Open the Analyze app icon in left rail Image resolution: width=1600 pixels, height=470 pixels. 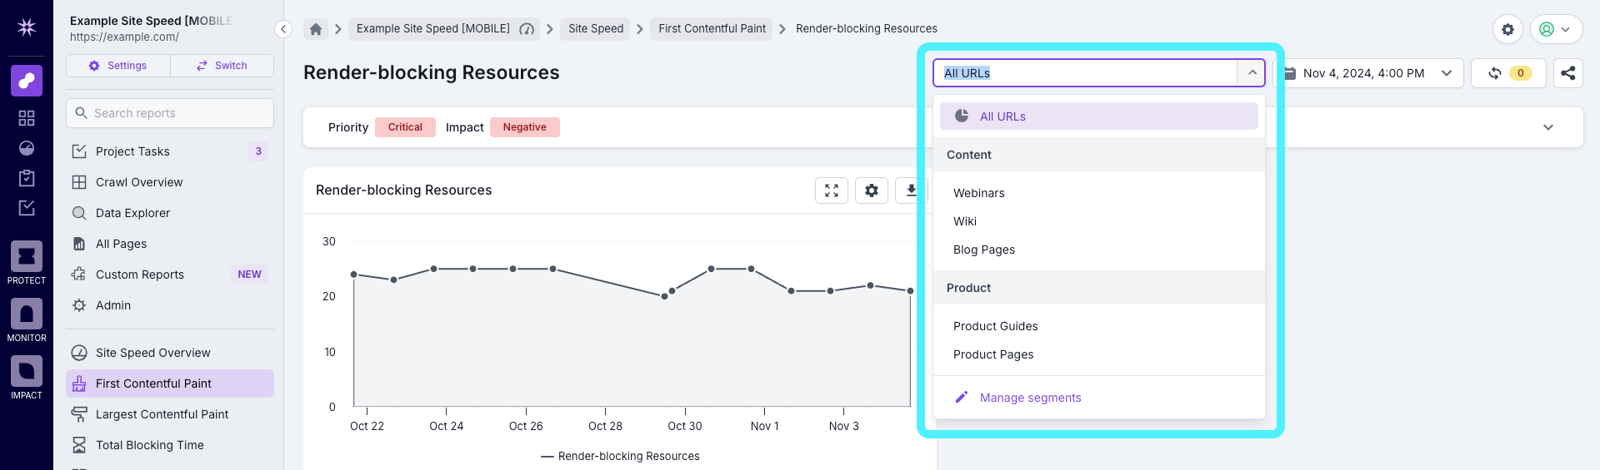pos(27,81)
